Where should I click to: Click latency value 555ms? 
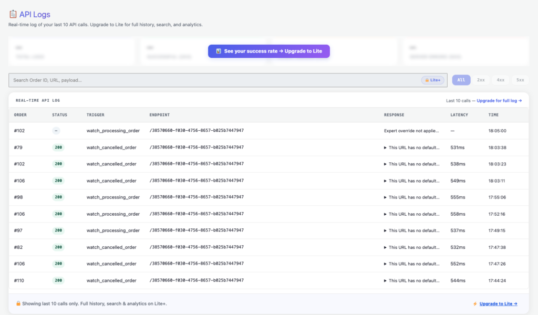[x=458, y=197]
